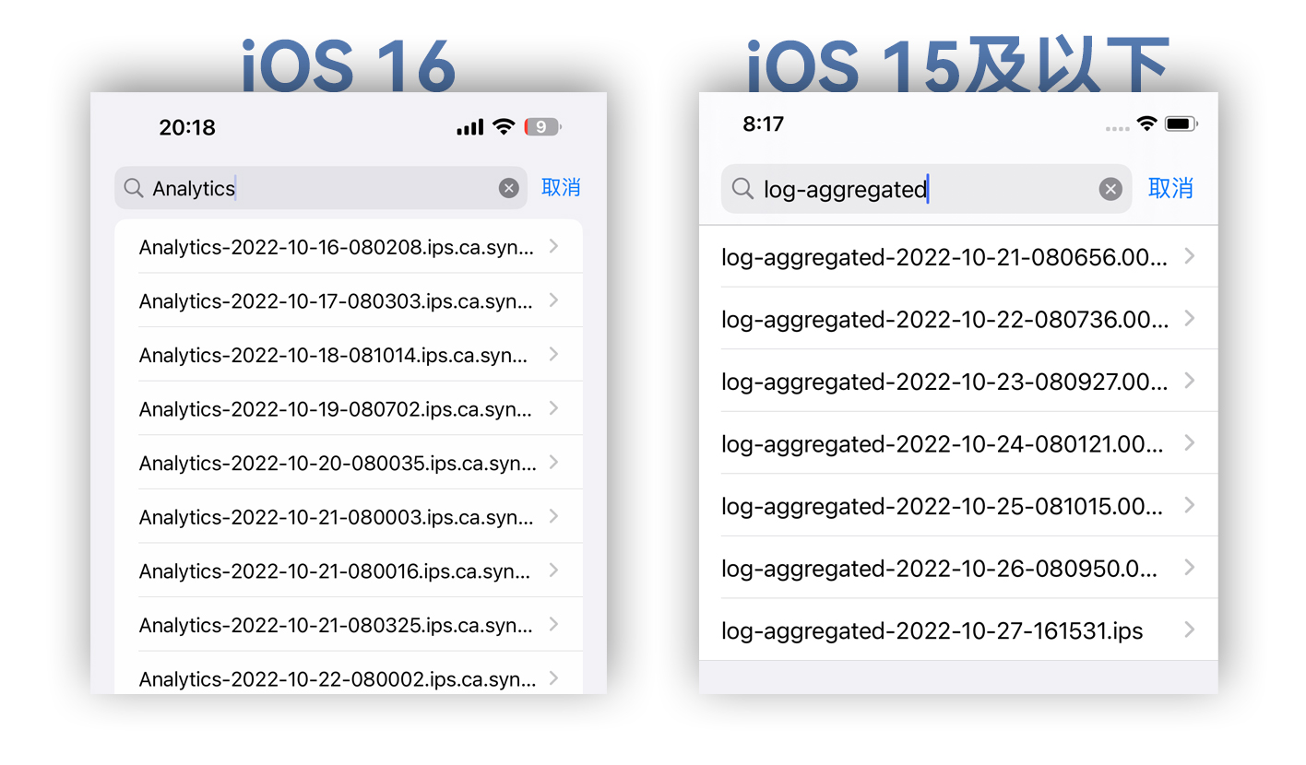This screenshot has width=1306, height=765.
Task: Click chevron beside Analytics-2022-10-16-080208
Action: pos(553,245)
